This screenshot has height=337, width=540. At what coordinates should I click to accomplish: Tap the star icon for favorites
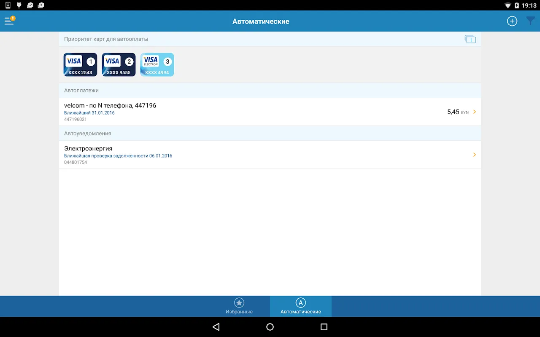pos(239,302)
